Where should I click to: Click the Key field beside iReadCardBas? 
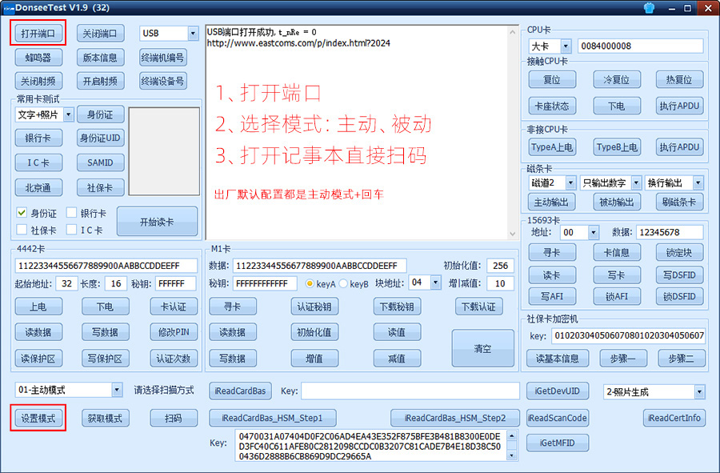409,391
